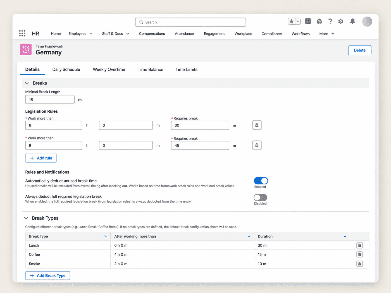Switch to the Daily Schedule tab
Viewport: 391px width, 293px height.
[66, 69]
